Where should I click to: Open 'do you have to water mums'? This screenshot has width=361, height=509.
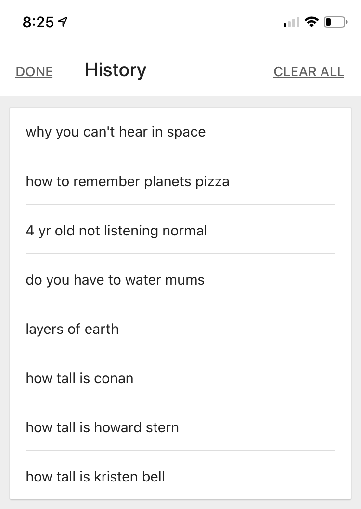(x=115, y=280)
